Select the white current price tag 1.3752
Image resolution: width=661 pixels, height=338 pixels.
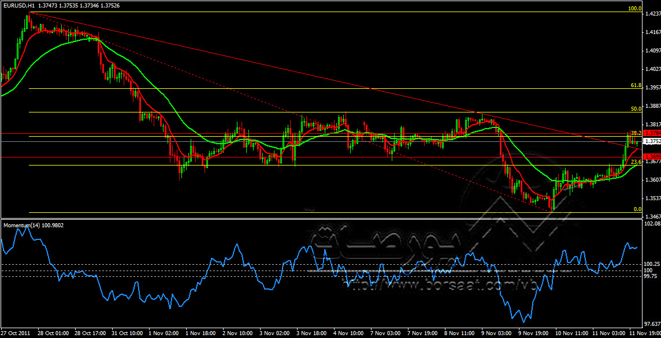[652, 141]
